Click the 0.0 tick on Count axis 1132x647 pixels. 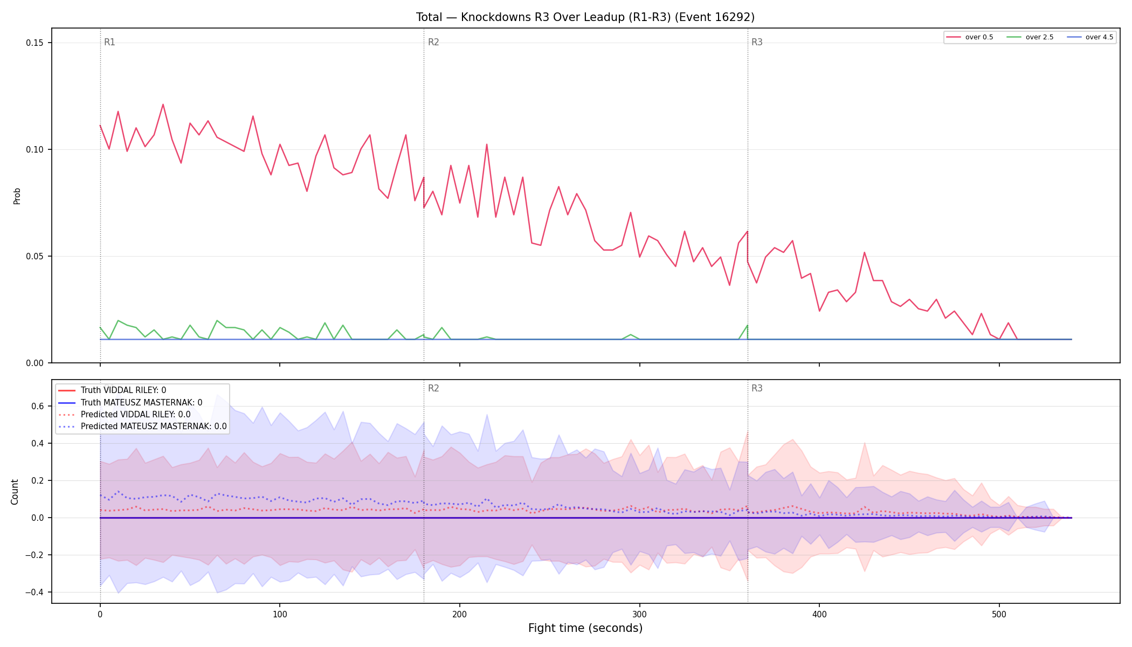click(38, 518)
